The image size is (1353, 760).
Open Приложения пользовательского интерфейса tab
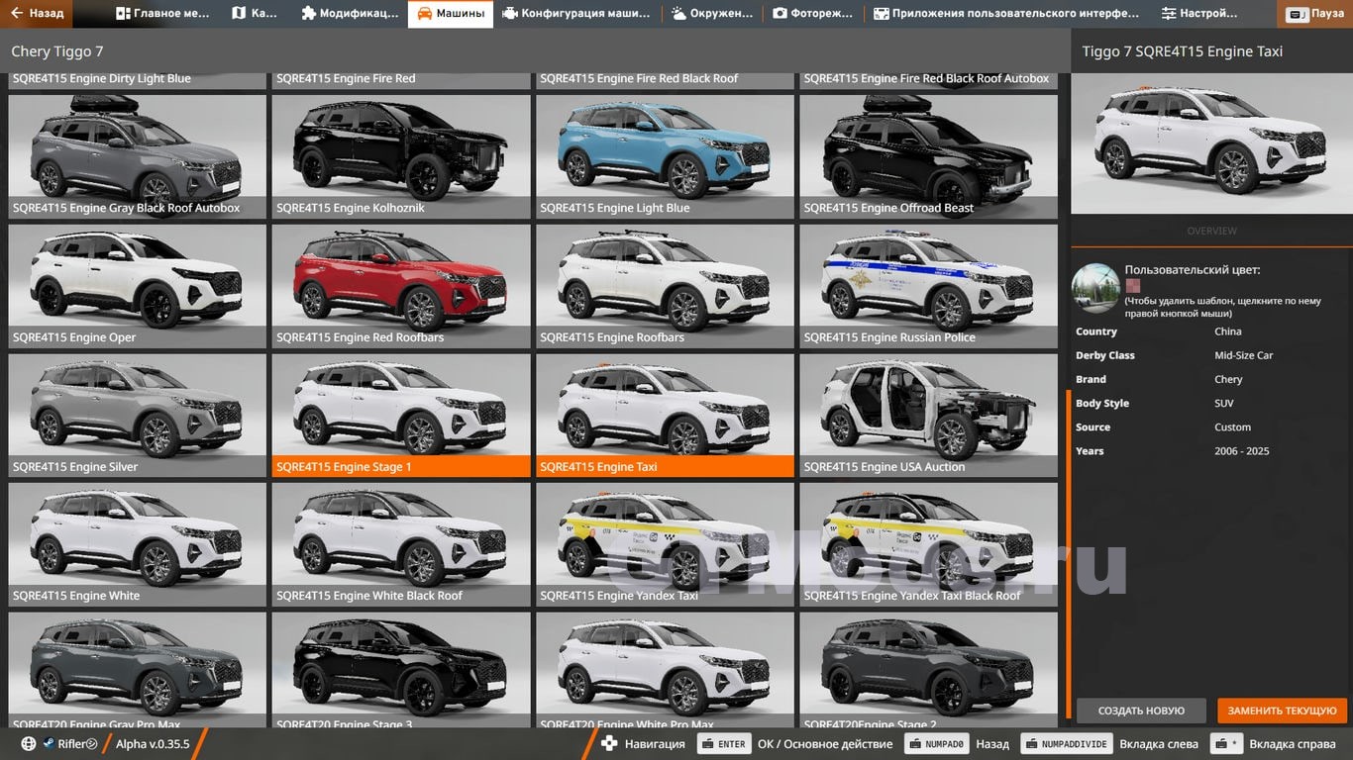tap(1006, 14)
